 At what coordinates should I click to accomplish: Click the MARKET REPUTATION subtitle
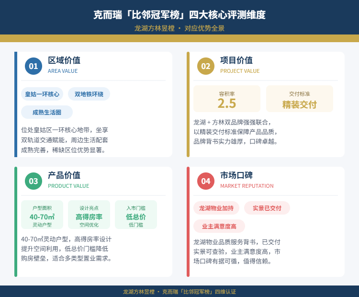[x=247, y=186]
